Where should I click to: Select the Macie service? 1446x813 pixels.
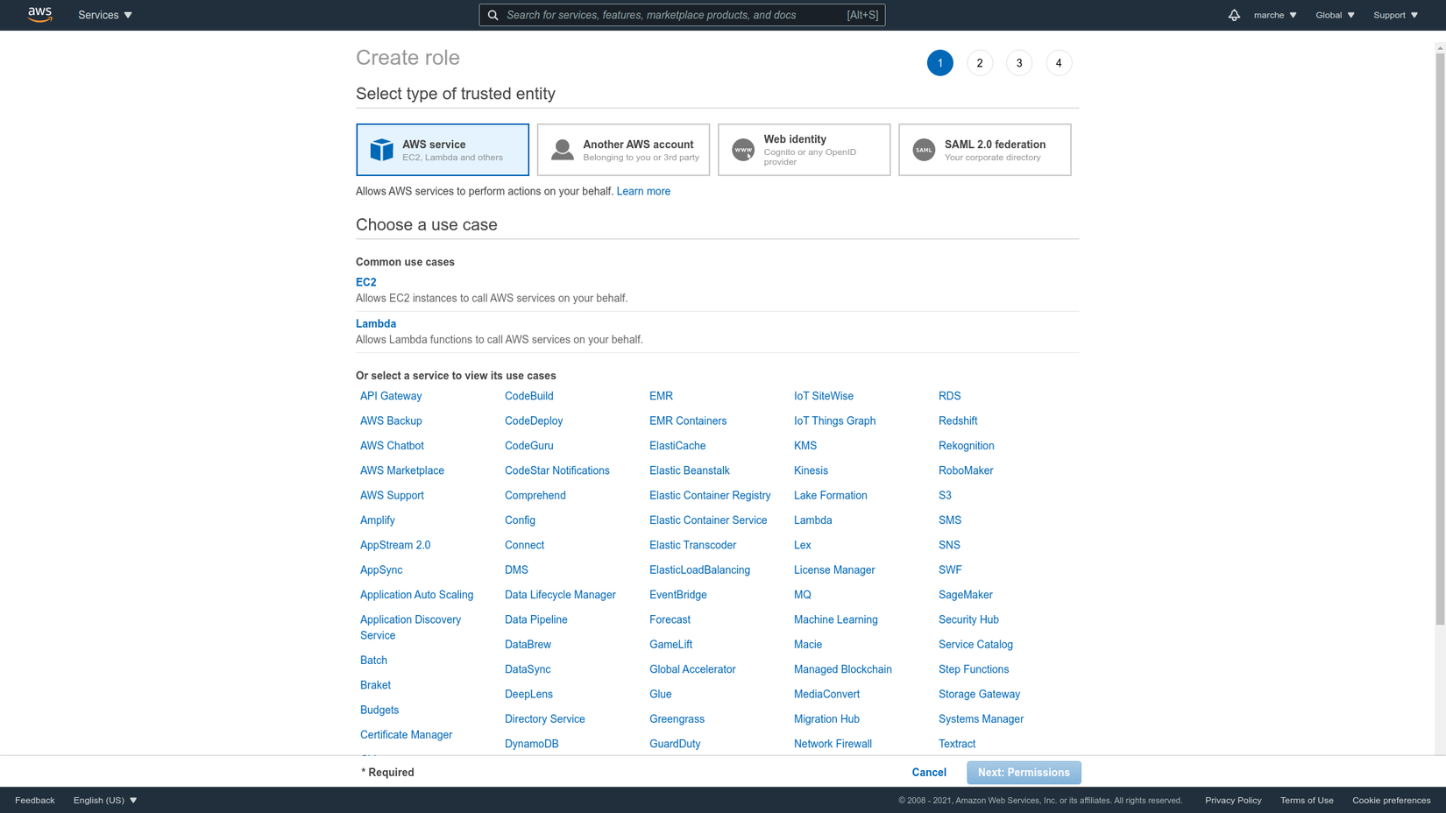pos(808,645)
